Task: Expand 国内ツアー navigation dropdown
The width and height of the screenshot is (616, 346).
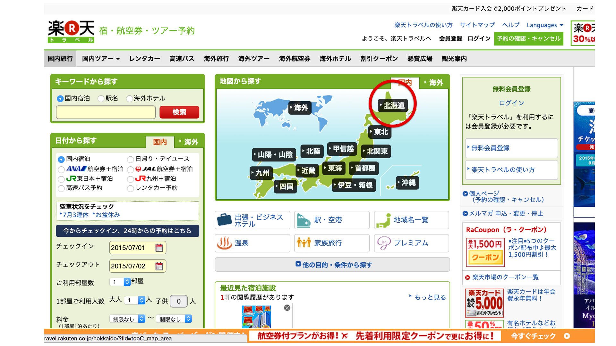Action: click(101, 59)
